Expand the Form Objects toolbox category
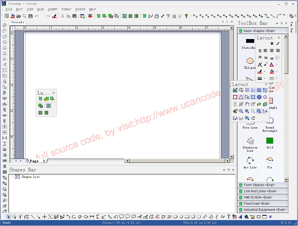298x226 pixels. coord(259,185)
